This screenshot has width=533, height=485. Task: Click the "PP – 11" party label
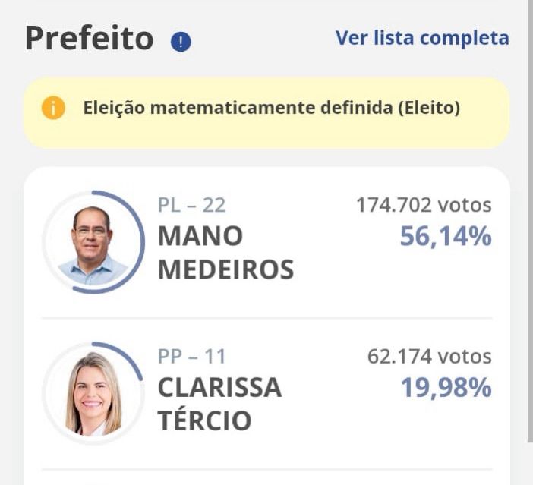tap(191, 356)
